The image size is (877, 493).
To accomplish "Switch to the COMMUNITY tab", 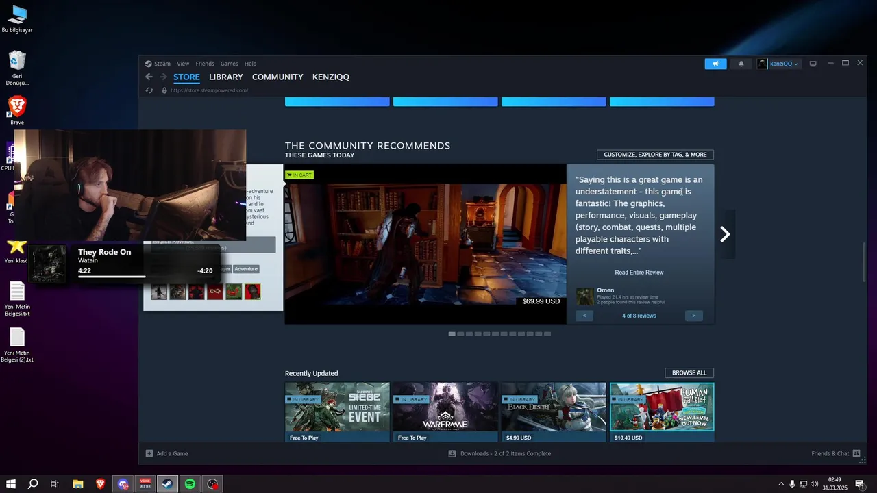I will (x=277, y=77).
